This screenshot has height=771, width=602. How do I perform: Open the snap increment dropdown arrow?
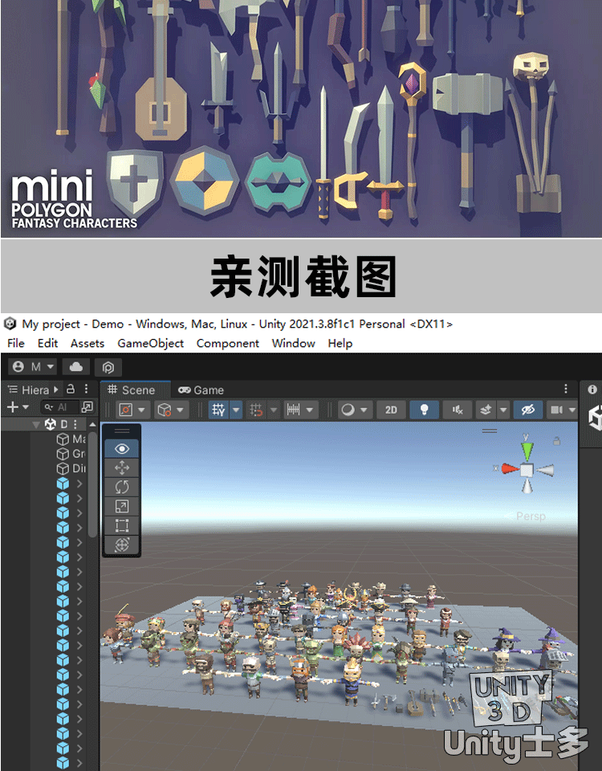pos(310,410)
